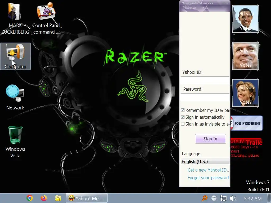Open the Help menu

(205, 8)
